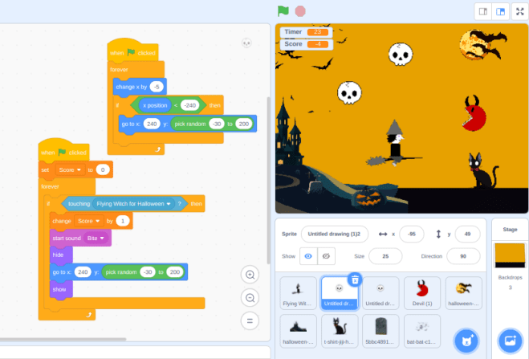This screenshot has width=529, height=359.
Task: Delete the selected sprite with trash icon
Action: pyautogui.click(x=356, y=279)
